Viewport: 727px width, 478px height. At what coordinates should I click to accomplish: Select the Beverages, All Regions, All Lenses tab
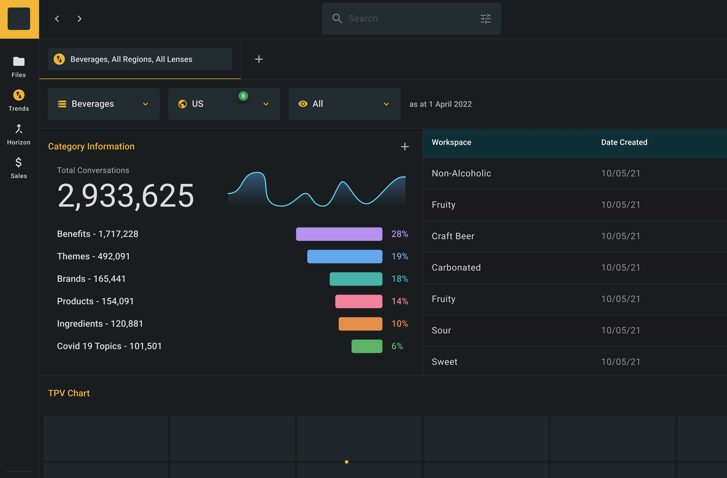(x=140, y=59)
